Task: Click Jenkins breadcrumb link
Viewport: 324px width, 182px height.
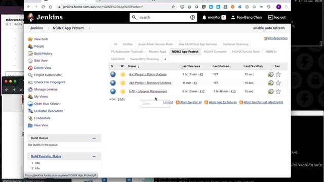Action: point(36,28)
